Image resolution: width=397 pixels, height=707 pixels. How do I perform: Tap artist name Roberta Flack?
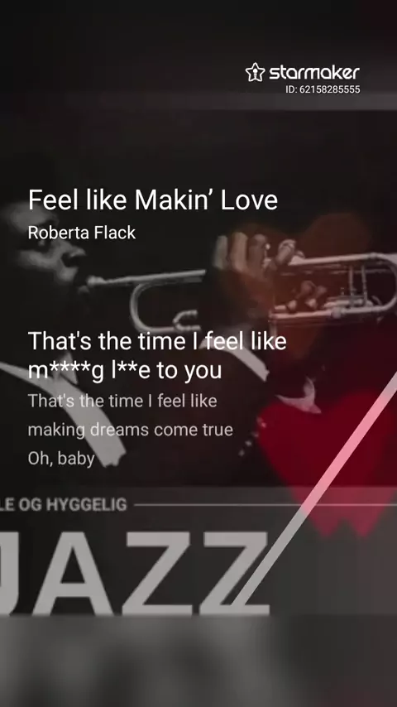(x=82, y=233)
